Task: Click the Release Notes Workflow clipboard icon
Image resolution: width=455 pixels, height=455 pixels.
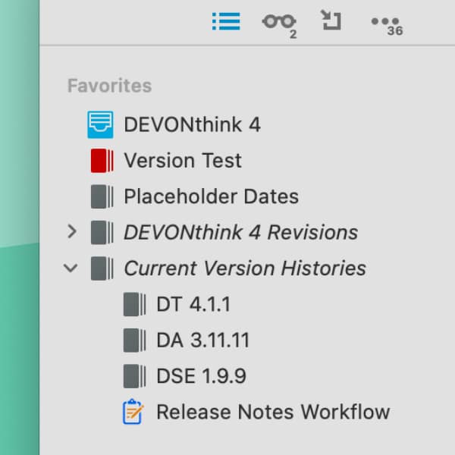Action: pyautogui.click(x=133, y=412)
